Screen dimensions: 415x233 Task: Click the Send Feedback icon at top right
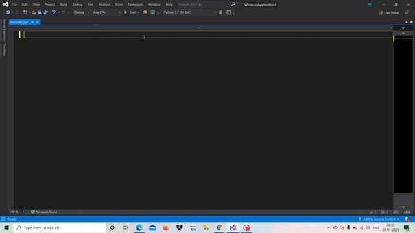(407, 12)
